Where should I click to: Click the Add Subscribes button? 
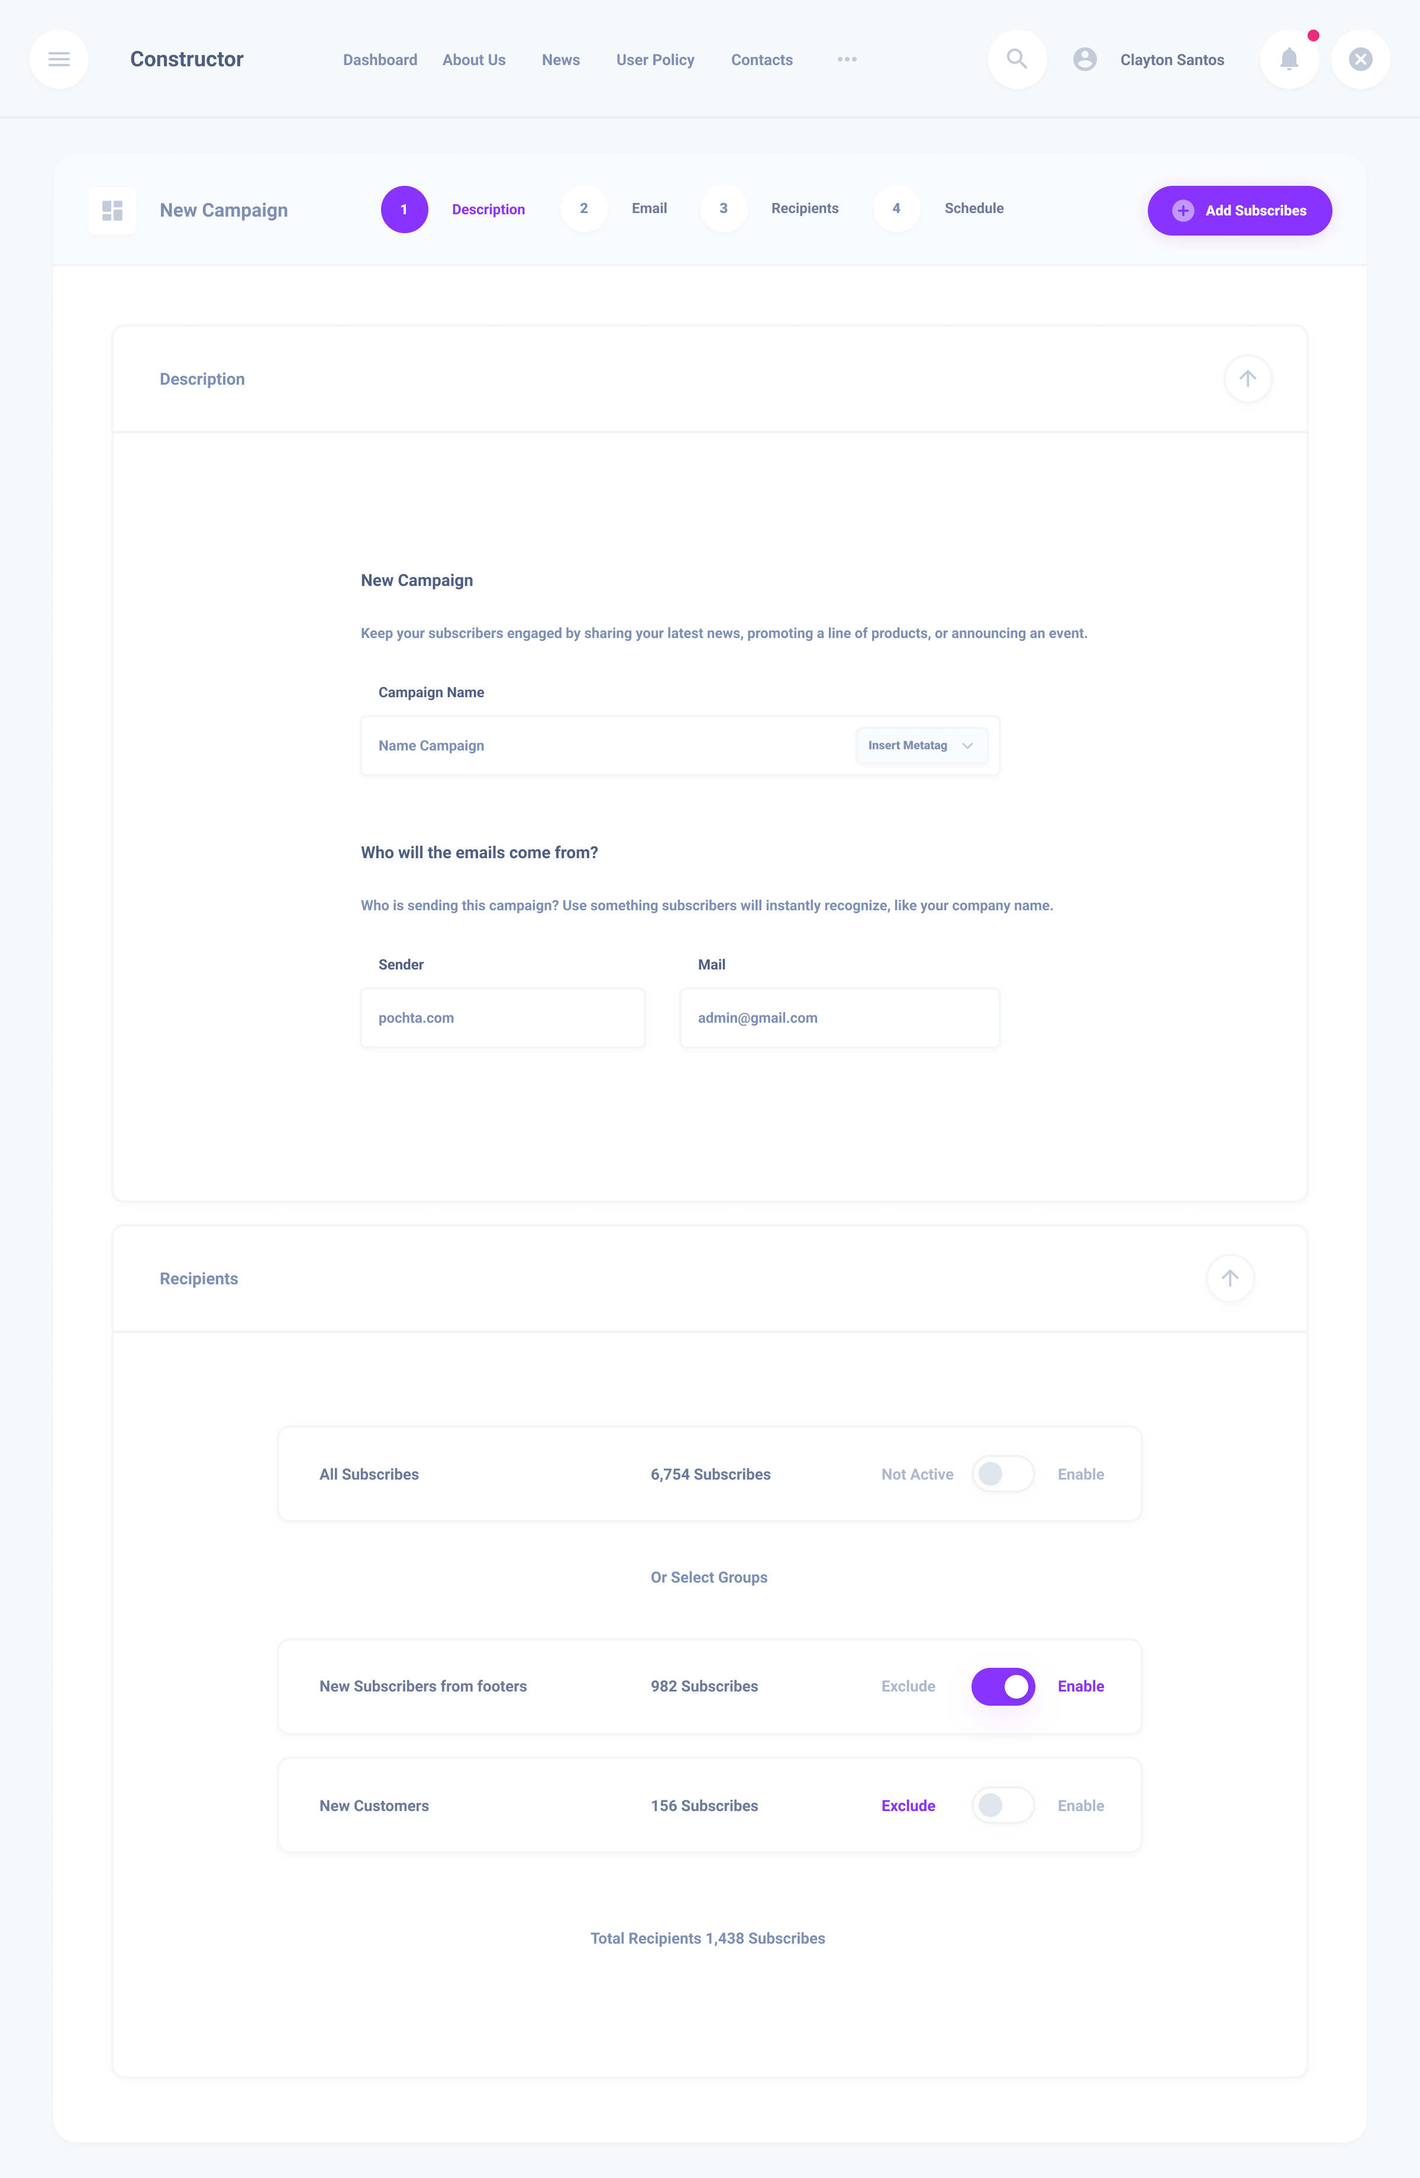[1239, 211]
